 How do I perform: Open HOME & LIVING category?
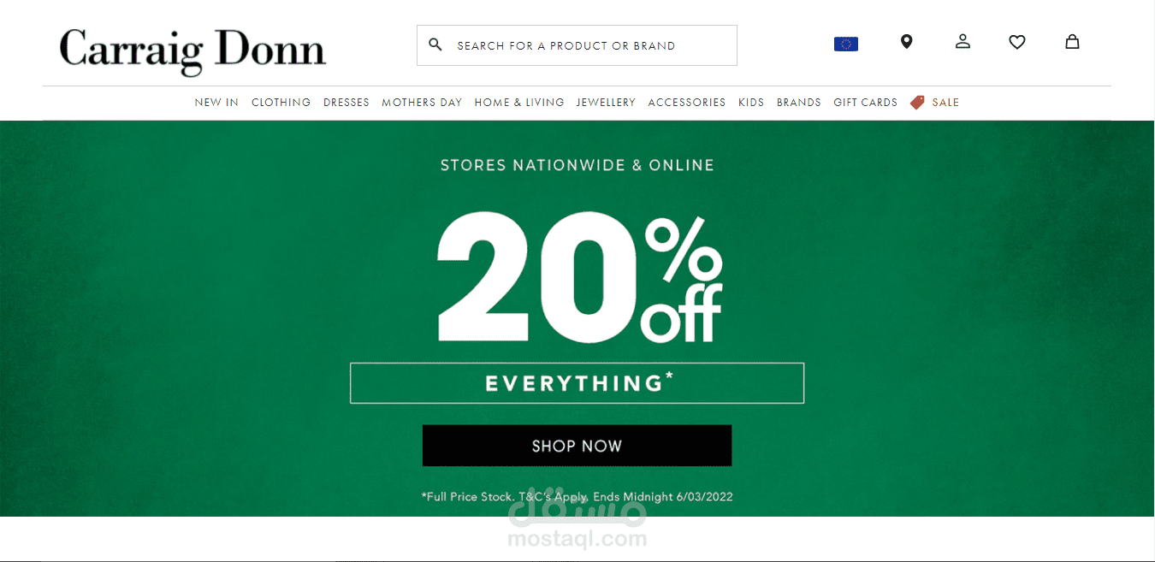click(519, 103)
